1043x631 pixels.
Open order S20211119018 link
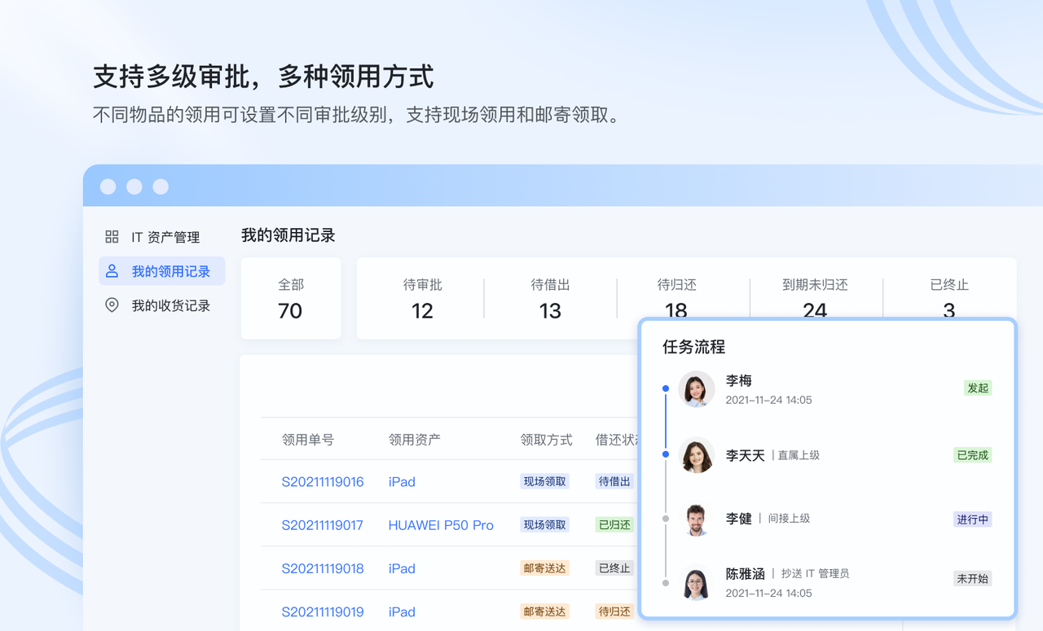pos(323,568)
